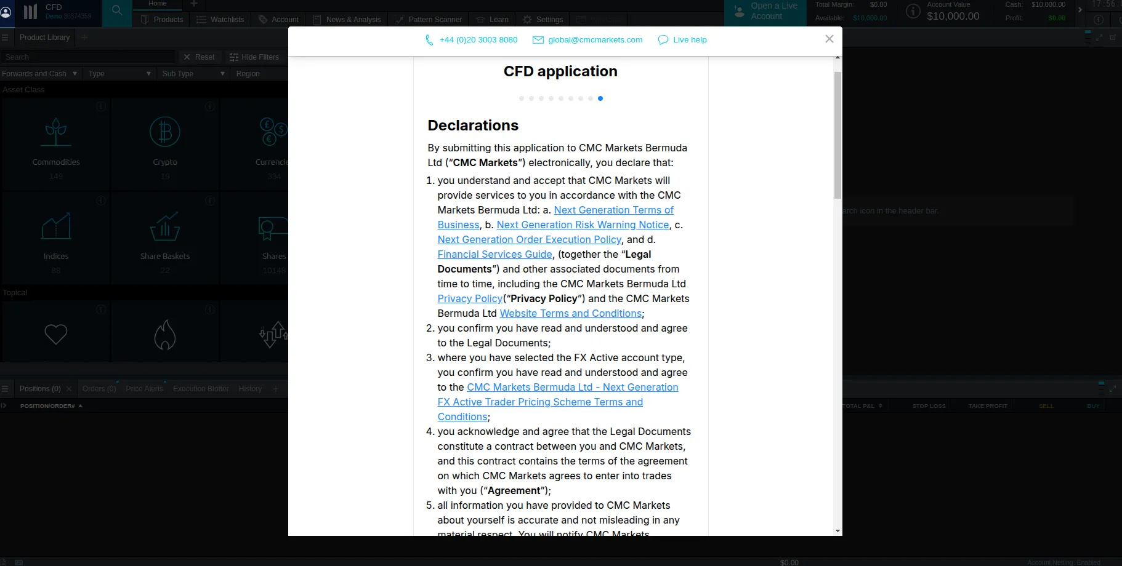Image resolution: width=1122 pixels, height=566 pixels.
Task: Open Indices asset class tile
Action: point(56,238)
